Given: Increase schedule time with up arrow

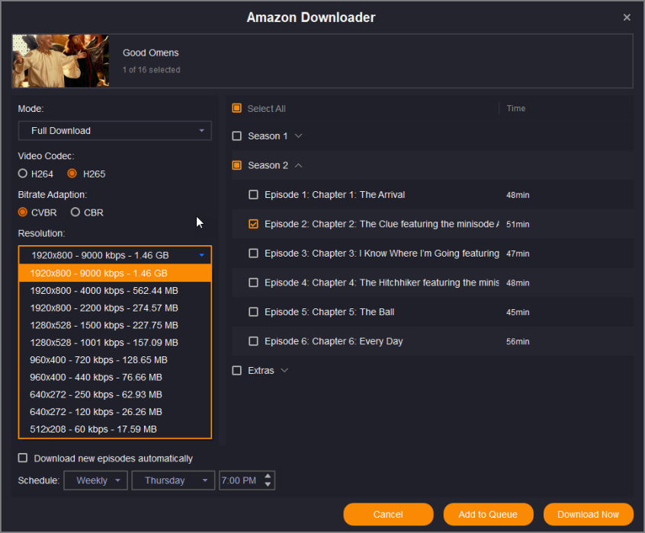Looking at the screenshot, I should (268, 476).
